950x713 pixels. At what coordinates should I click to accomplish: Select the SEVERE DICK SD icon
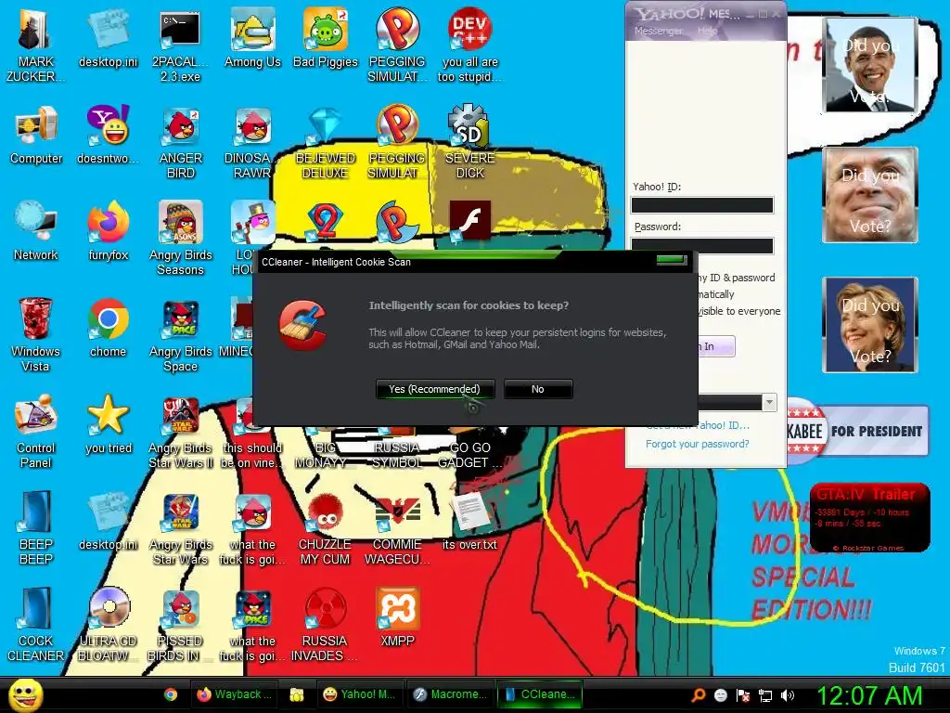point(470,142)
